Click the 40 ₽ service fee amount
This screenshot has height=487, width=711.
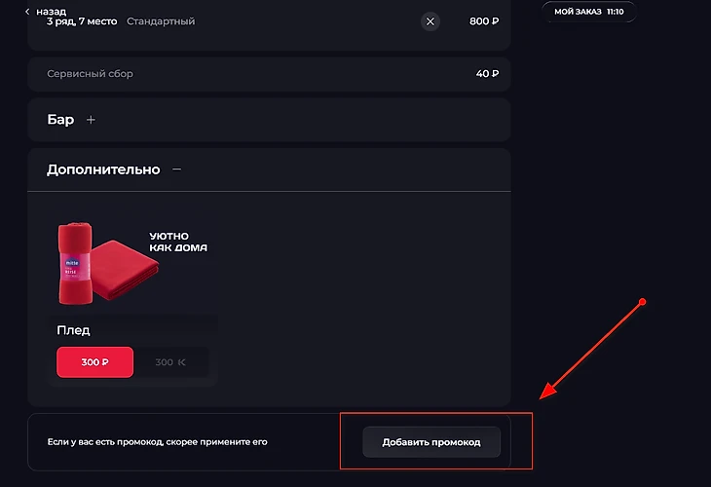pyautogui.click(x=487, y=73)
